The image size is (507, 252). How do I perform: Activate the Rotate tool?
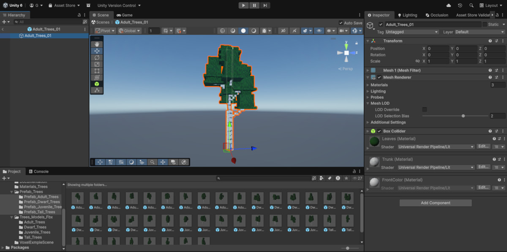[97, 57]
